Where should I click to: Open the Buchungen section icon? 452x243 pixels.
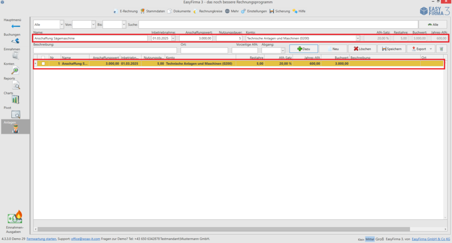pos(15,41)
